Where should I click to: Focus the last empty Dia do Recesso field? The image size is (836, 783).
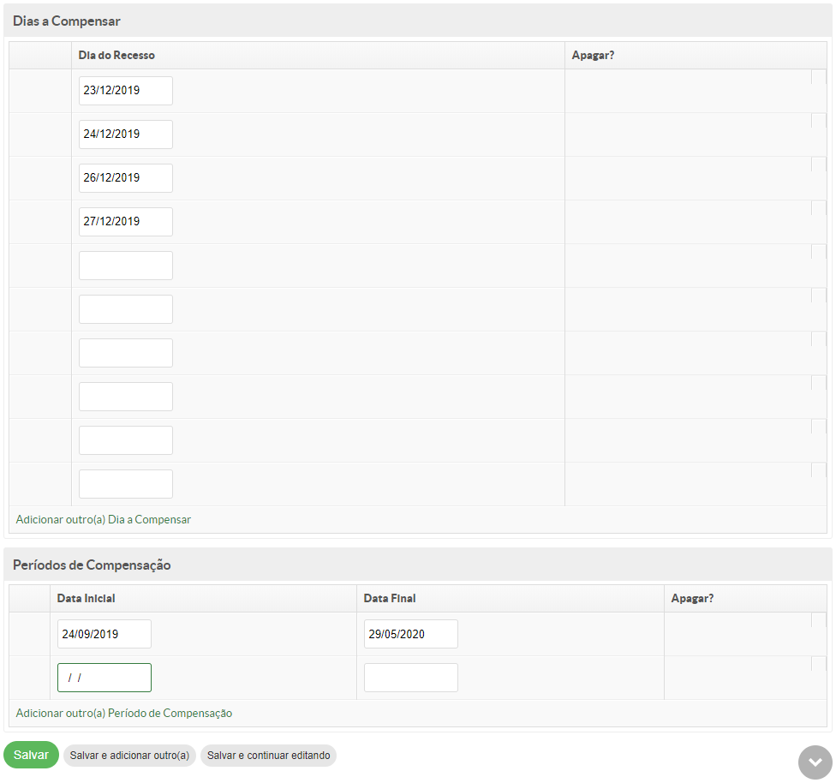coord(126,484)
